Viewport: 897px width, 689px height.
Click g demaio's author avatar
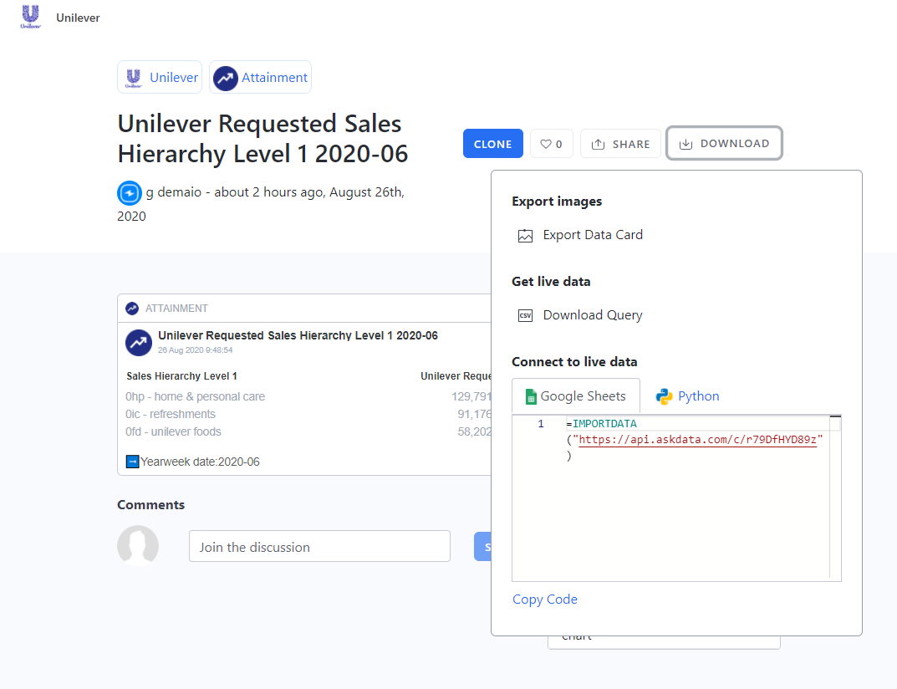pos(130,193)
